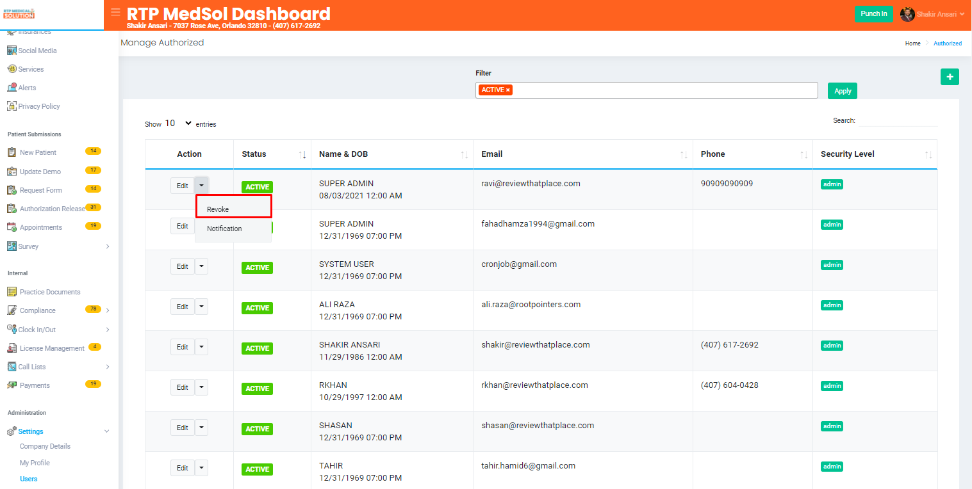Click the Practice Documents icon
The width and height of the screenshot is (972, 489).
12,292
